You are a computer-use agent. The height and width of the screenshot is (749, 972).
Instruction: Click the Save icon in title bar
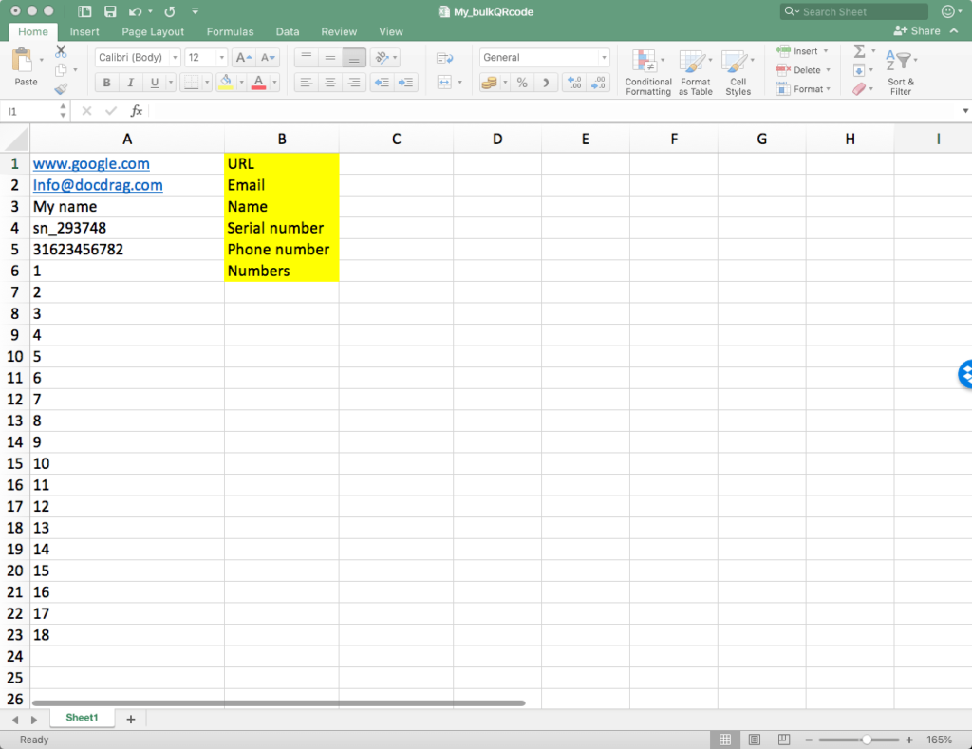(110, 12)
